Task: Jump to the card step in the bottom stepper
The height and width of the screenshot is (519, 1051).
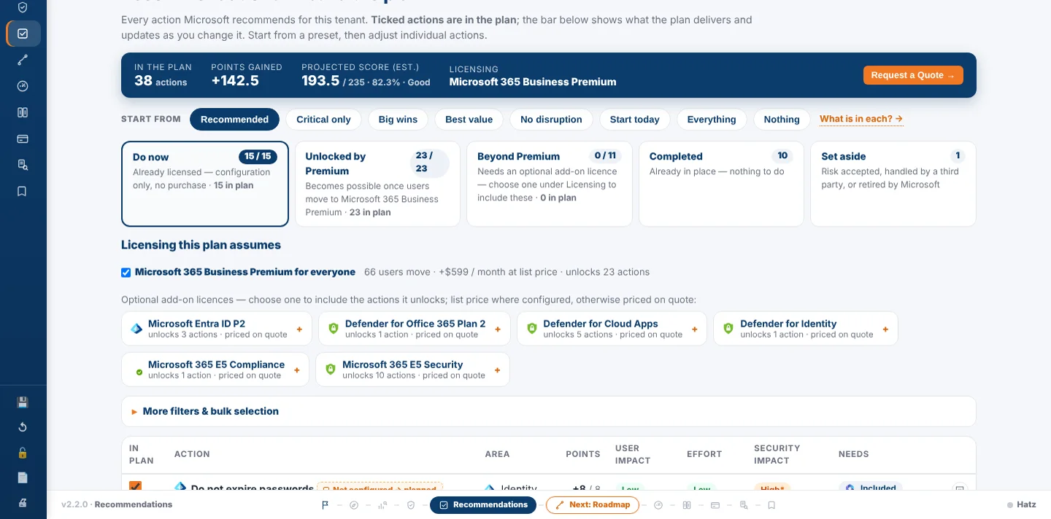Action: pyautogui.click(x=715, y=505)
